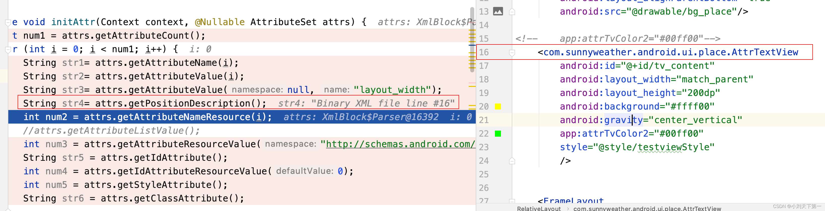The image size is (825, 211).
Task: Click 'int num5 = attrs.getStyleAttribute();'
Action: [x=125, y=185]
